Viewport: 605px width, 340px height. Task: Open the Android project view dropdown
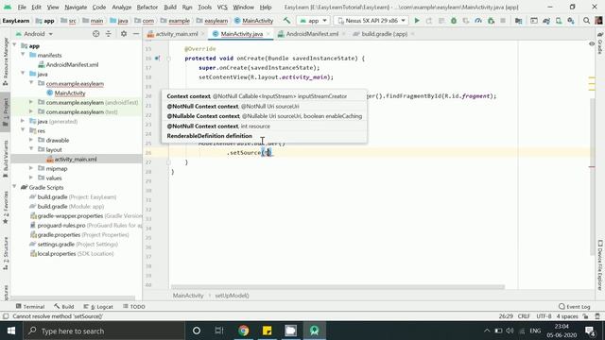point(34,34)
